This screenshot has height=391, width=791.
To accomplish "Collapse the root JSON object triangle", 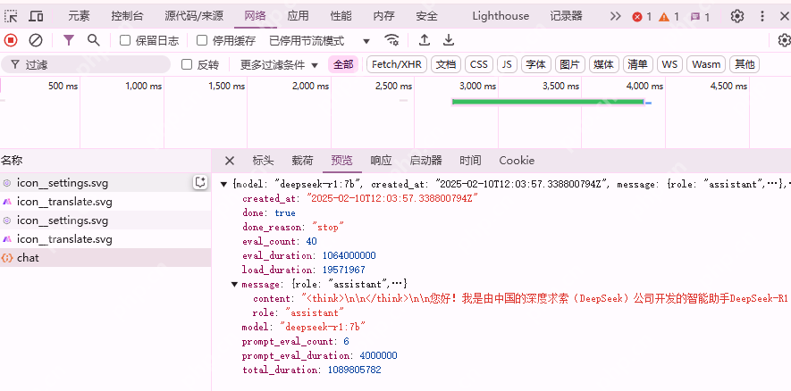I will (x=223, y=185).
